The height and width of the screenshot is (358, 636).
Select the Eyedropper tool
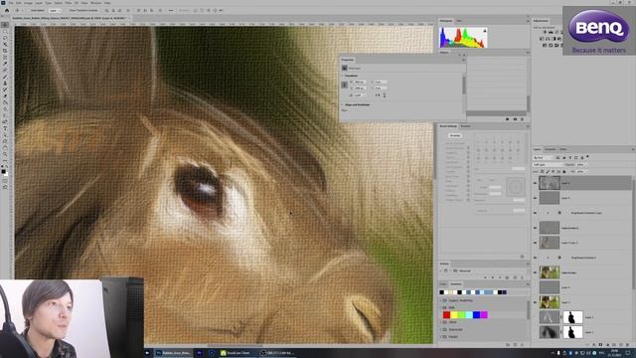5,64
